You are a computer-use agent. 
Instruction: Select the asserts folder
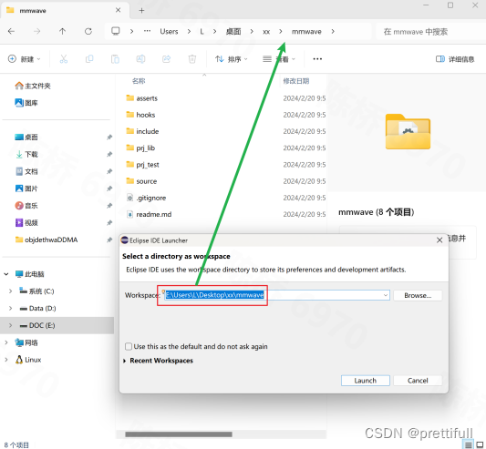(142, 98)
